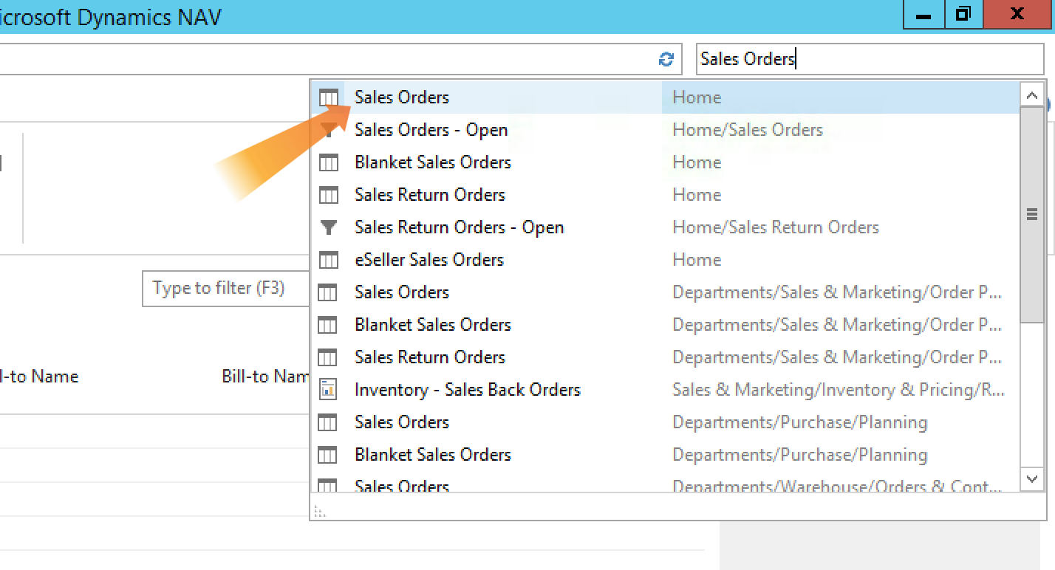
Task: Click icon beside Sales Orders in Purchase/Planning
Action: pyautogui.click(x=328, y=422)
